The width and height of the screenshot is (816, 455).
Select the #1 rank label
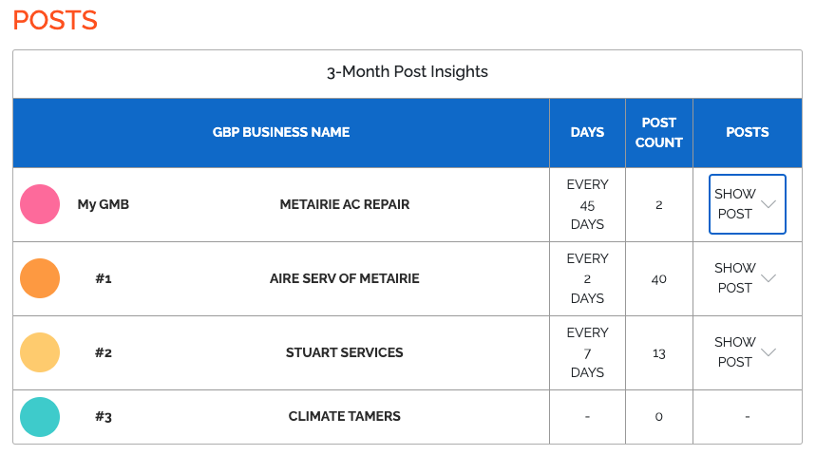pos(104,278)
